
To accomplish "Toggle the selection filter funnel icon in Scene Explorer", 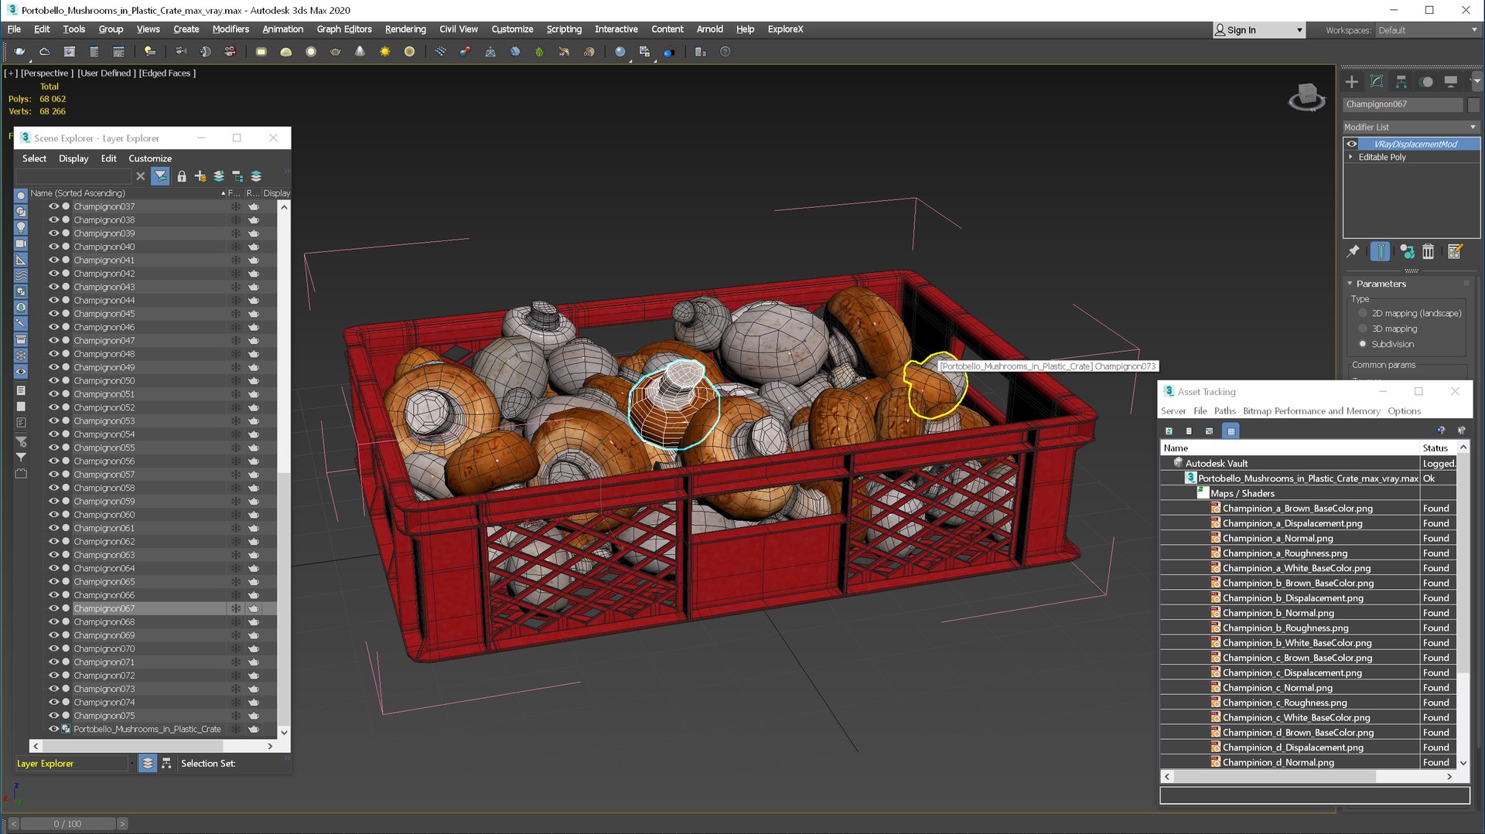I will 160,176.
